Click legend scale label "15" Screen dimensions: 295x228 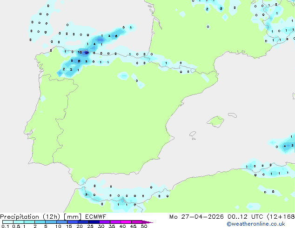69,226
